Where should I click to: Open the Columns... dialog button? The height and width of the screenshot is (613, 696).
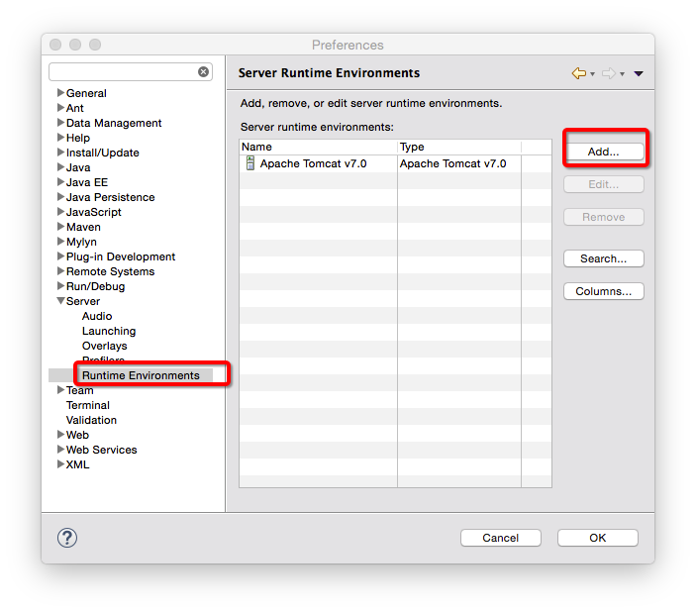[603, 291]
